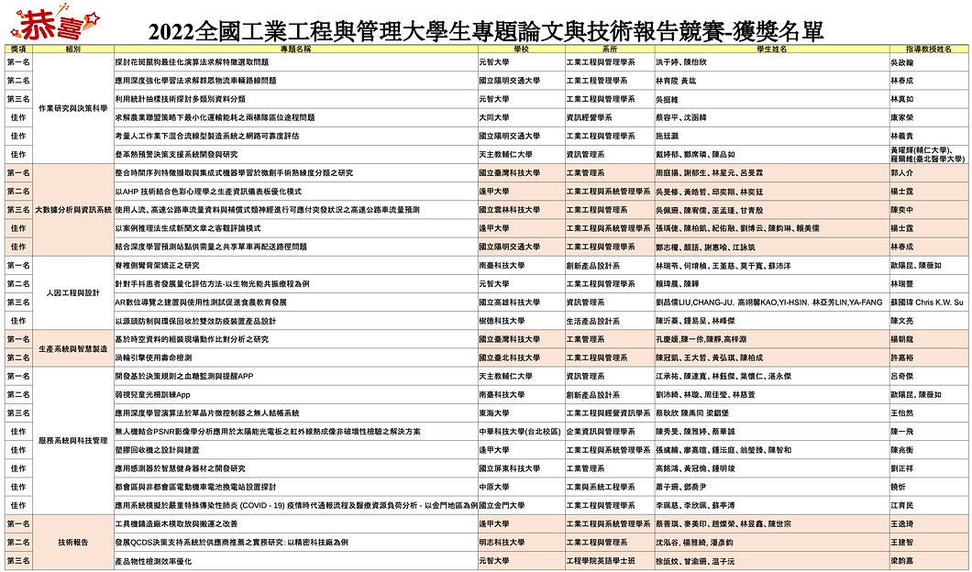The width and height of the screenshot is (972, 572).
Task: Select project title beginning with 以AHP 技術結合色彩心理學
Action: pyautogui.click(x=208, y=192)
